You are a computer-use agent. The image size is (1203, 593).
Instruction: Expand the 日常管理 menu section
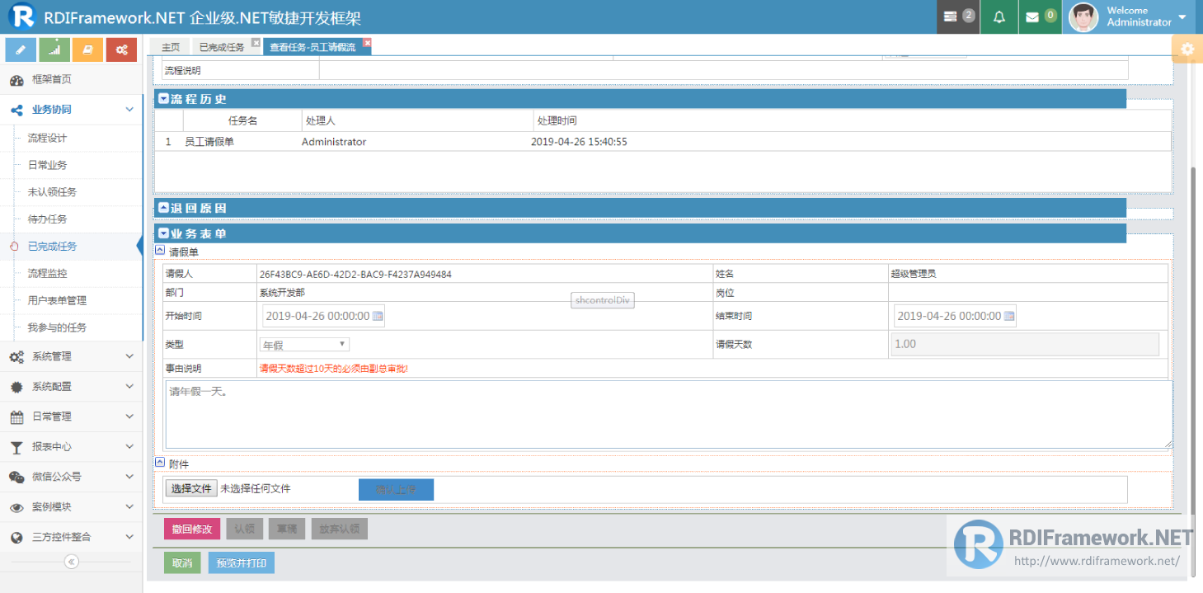click(x=71, y=417)
